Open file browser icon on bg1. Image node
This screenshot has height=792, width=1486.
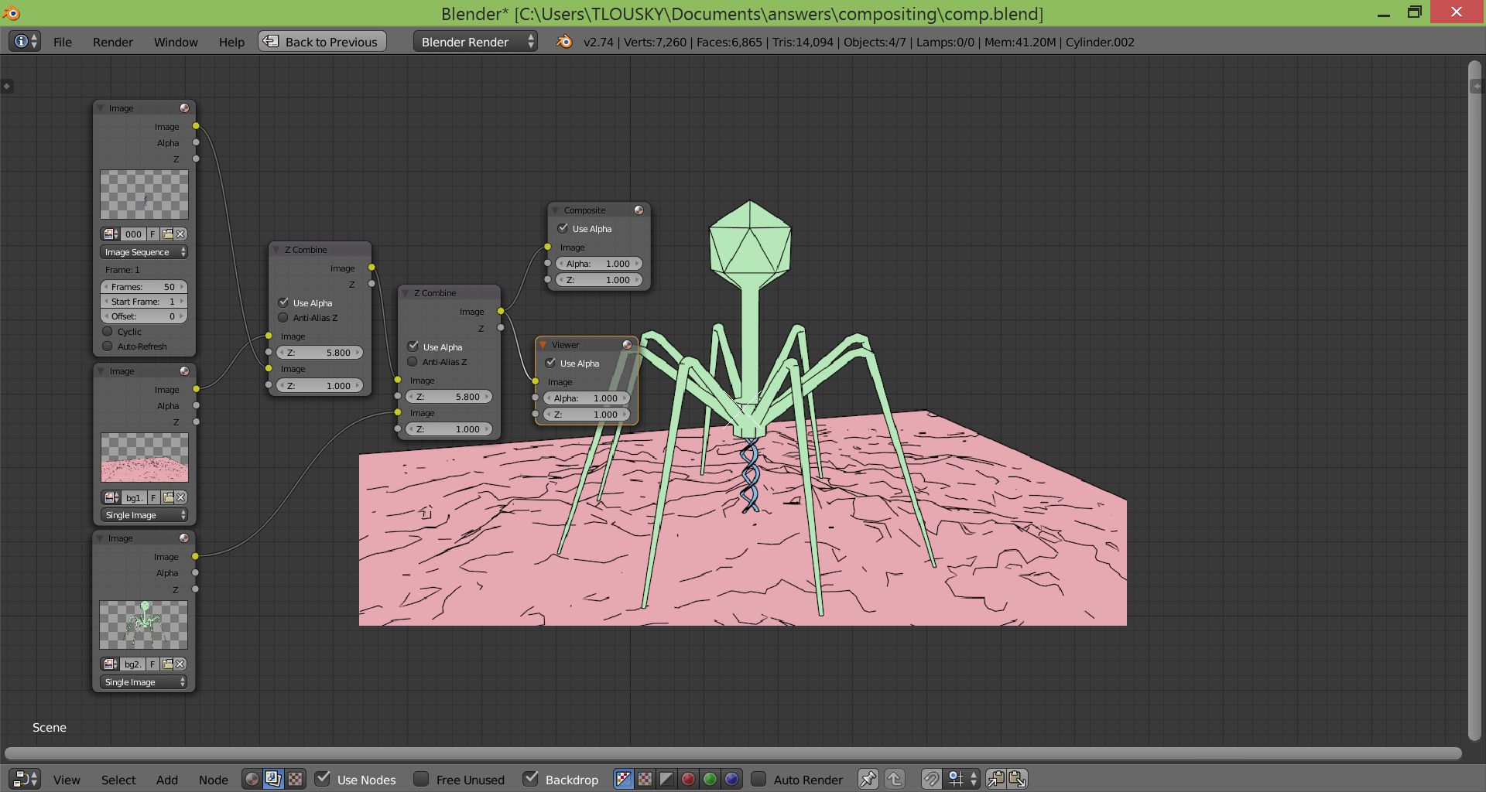point(167,497)
